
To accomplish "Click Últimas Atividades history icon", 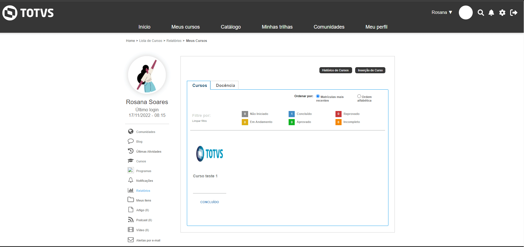I will (131, 151).
